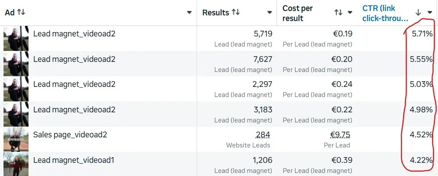Sort by the Results column arrows

[x=236, y=12]
